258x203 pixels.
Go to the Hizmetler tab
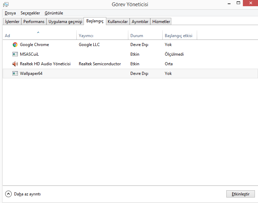(161, 22)
